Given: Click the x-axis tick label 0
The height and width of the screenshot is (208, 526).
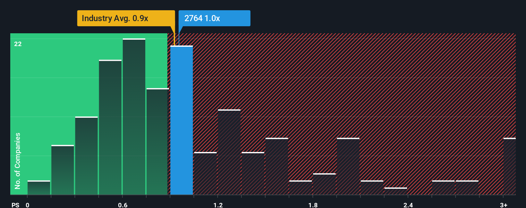Looking at the screenshot, I should tap(28, 205).
